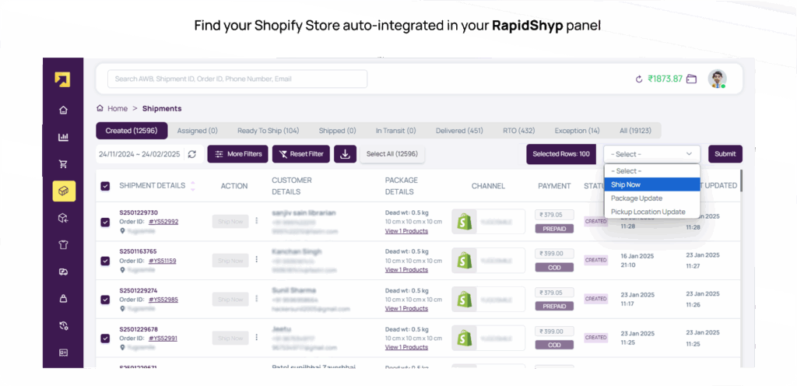Open the date range picker 24/11/2024 ~ 24/02/2025

(139, 154)
